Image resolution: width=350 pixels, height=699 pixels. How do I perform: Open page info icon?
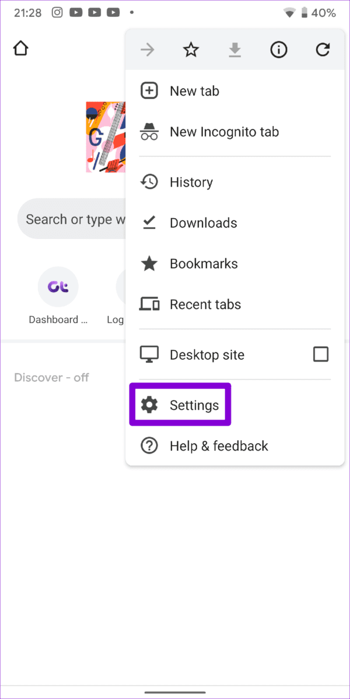point(279,51)
